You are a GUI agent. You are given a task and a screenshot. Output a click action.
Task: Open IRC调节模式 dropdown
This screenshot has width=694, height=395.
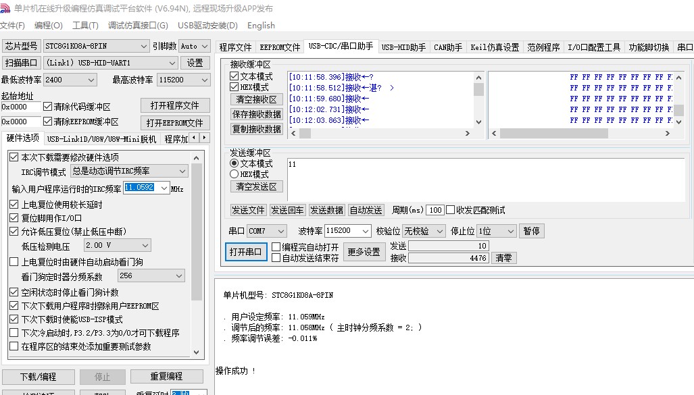pos(182,172)
